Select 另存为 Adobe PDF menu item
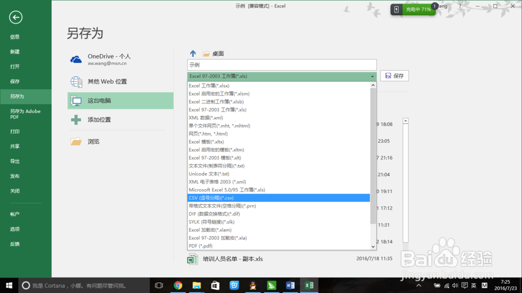 [x=26, y=114]
